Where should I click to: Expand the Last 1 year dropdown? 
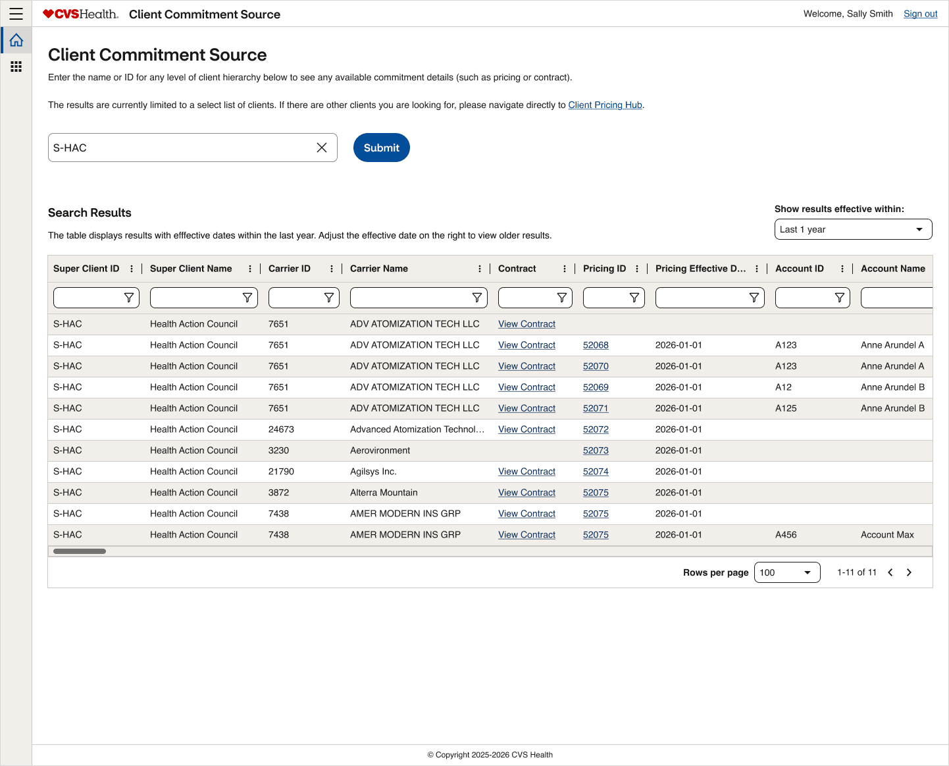854,229
